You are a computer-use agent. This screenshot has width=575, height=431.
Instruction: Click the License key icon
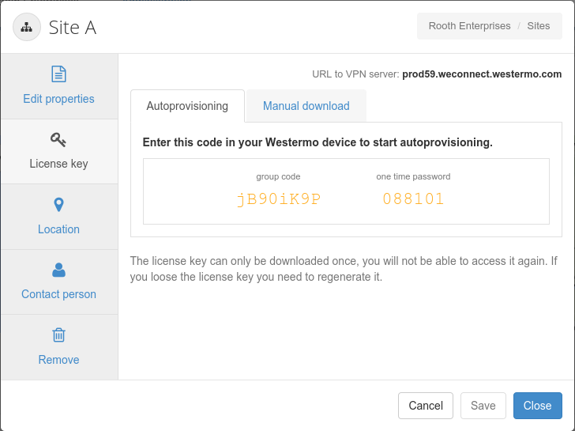[58, 140]
